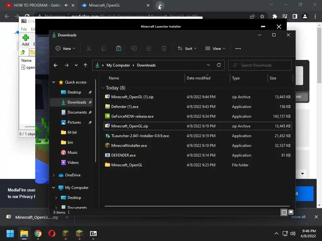
Task: Click the Delete trash icon
Action: pos(164,49)
